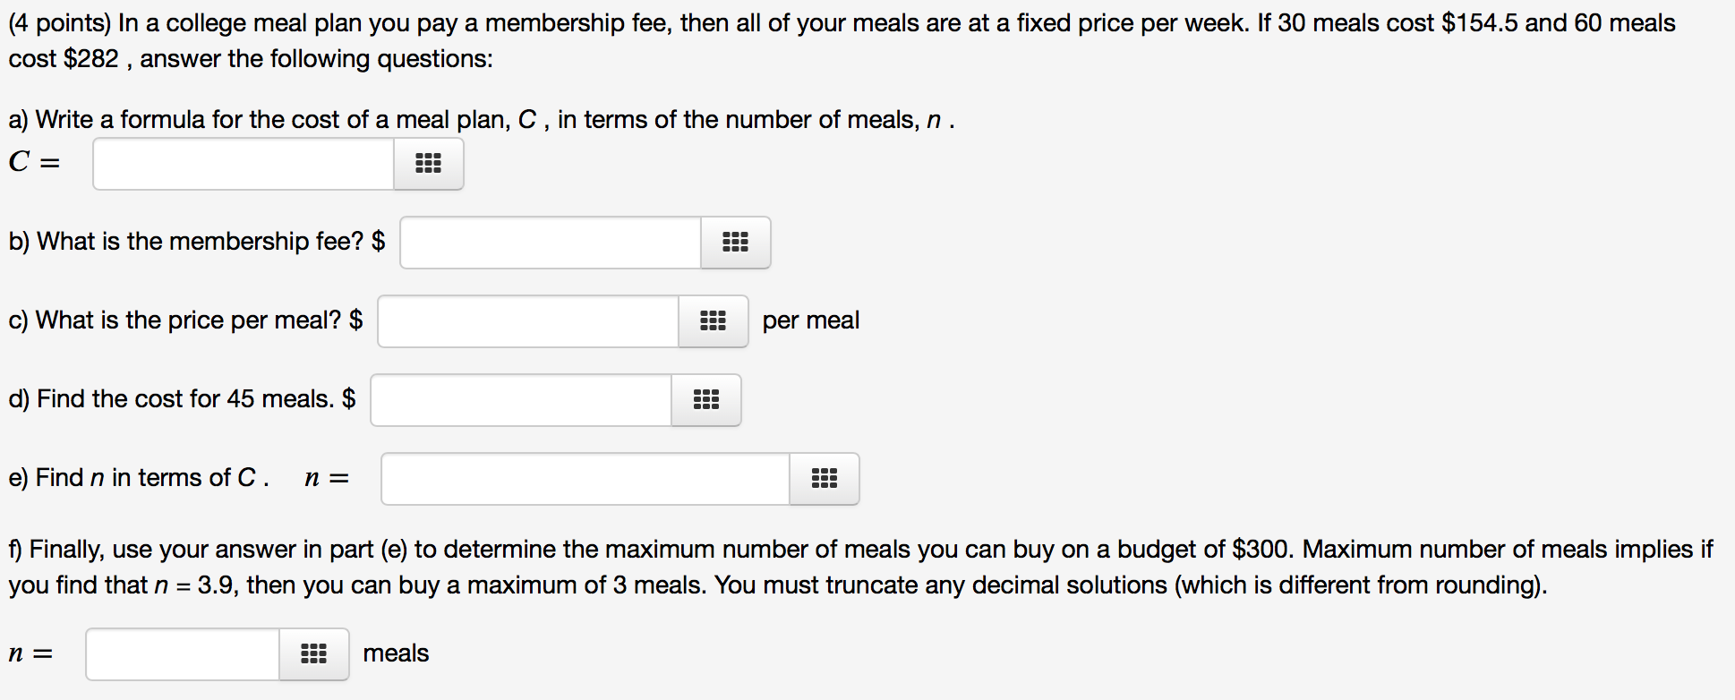1735x700 pixels.
Task: Click the 'C =' label in part a
Action: click(34, 162)
